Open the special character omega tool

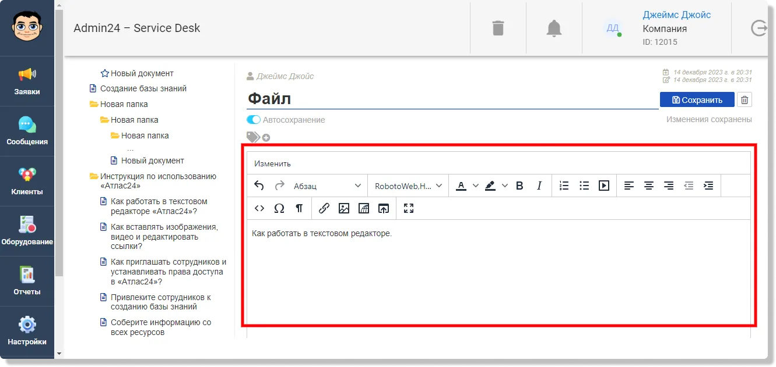click(x=279, y=208)
